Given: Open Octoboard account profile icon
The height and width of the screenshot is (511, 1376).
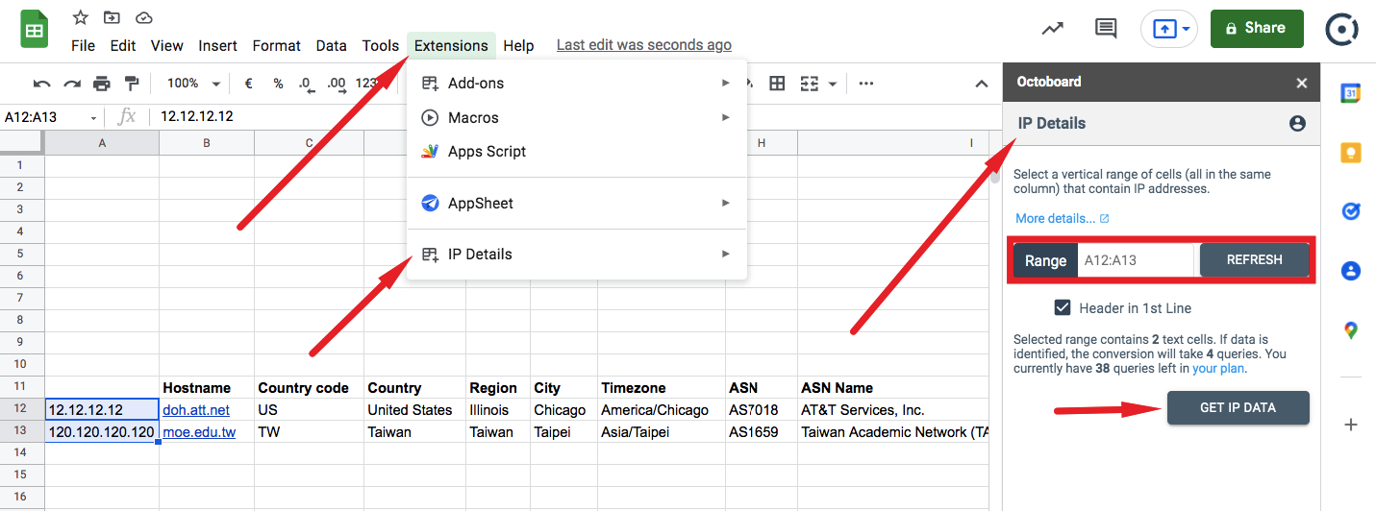Looking at the screenshot, I should point(1297,123).
